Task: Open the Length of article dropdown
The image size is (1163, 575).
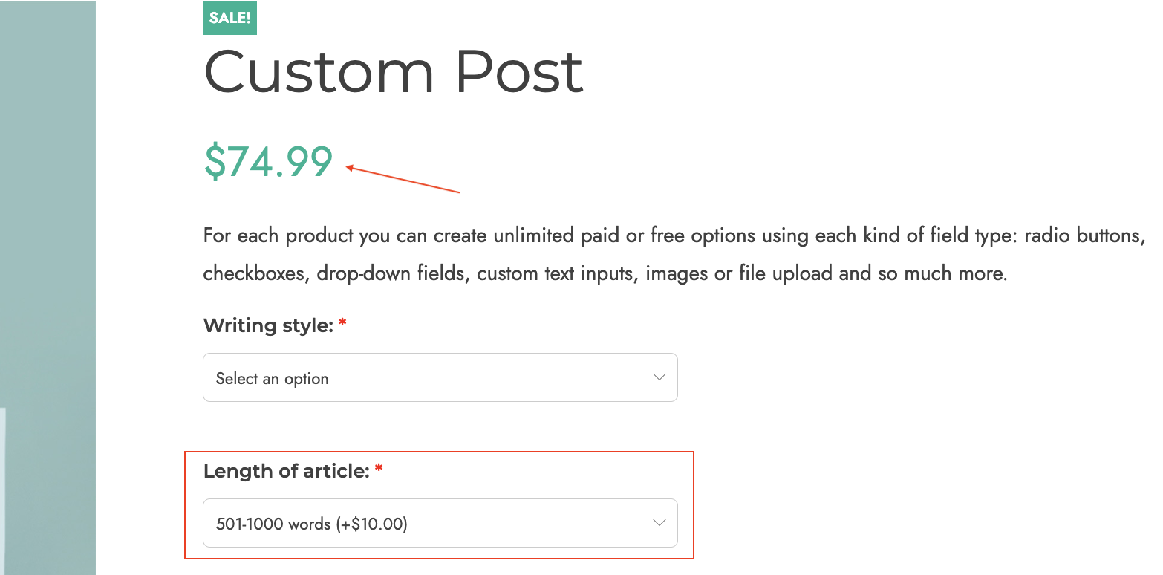Action: tap(440, 523)
